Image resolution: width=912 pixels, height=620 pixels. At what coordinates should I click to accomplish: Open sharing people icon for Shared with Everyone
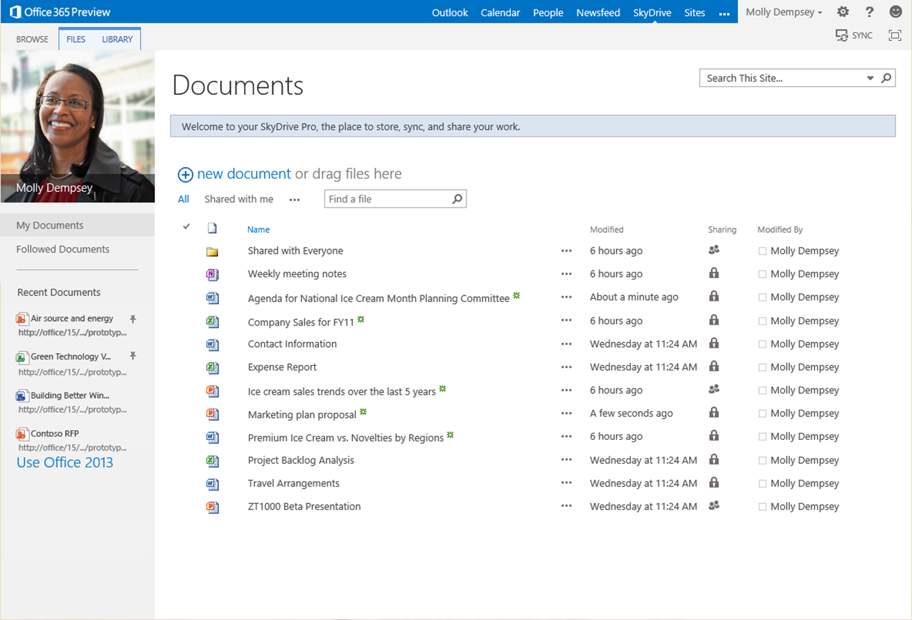(714, 250)
